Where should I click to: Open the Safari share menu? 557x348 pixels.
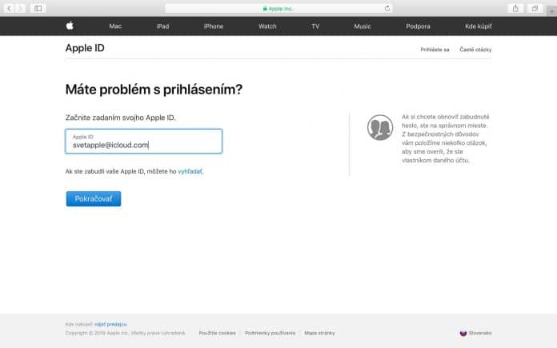click(515, 9)
